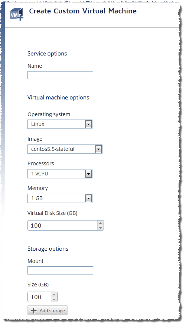
Task: Expand the Memory dropdown arrow
Action: point(88,199)
